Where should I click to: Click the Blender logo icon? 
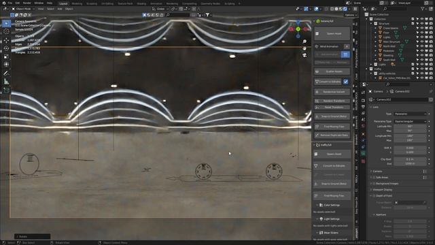coord(3,3)
